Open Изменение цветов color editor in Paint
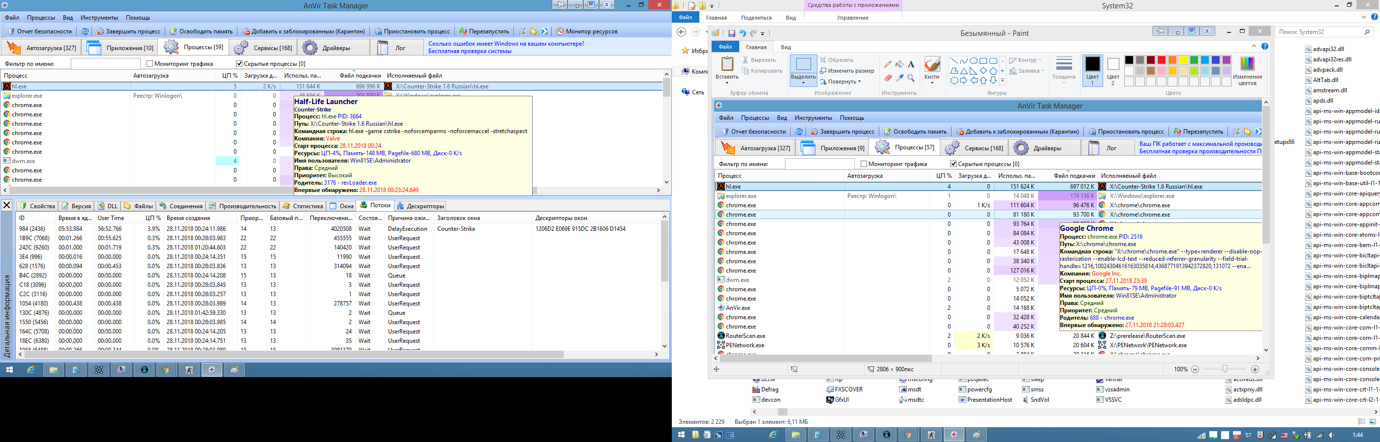This screenshot has height=442, width=1380. tap(1247, 71)
